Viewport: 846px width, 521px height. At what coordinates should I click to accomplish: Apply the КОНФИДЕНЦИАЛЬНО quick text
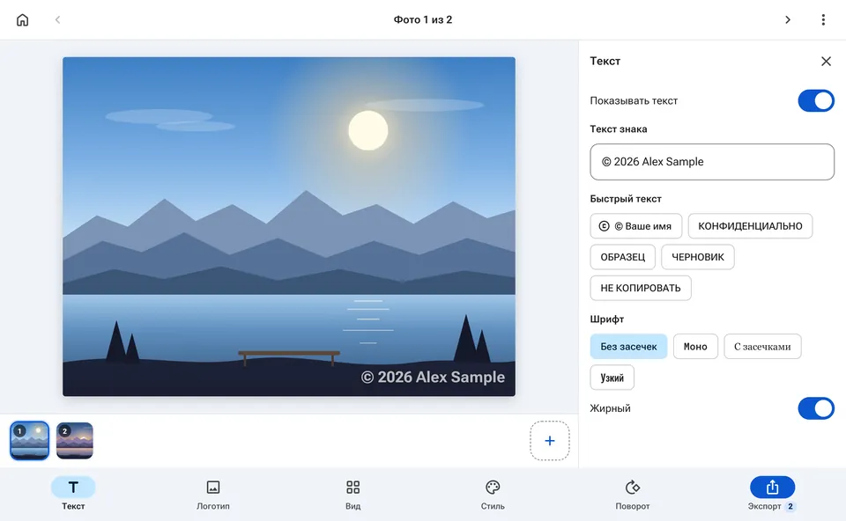click(750, 226)
